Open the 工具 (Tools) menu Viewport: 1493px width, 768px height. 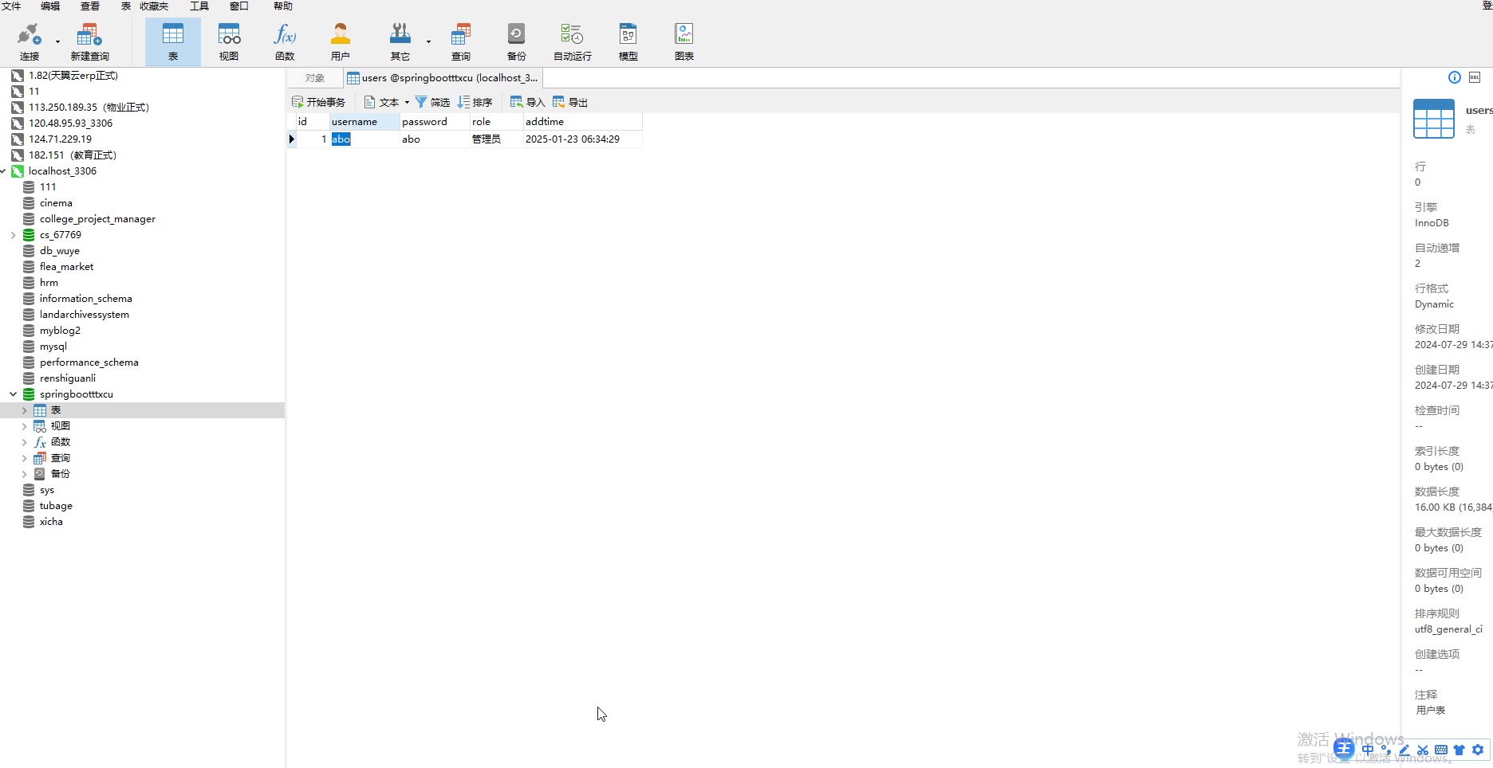(199, 6)
